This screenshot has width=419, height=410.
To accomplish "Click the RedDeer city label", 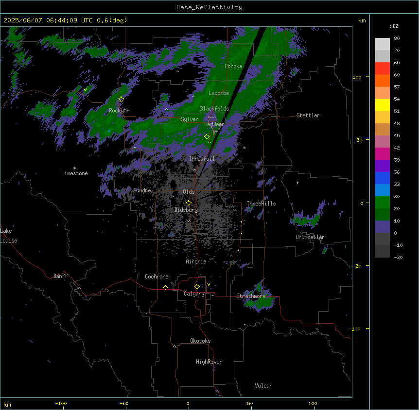I will tap(214, 124).
